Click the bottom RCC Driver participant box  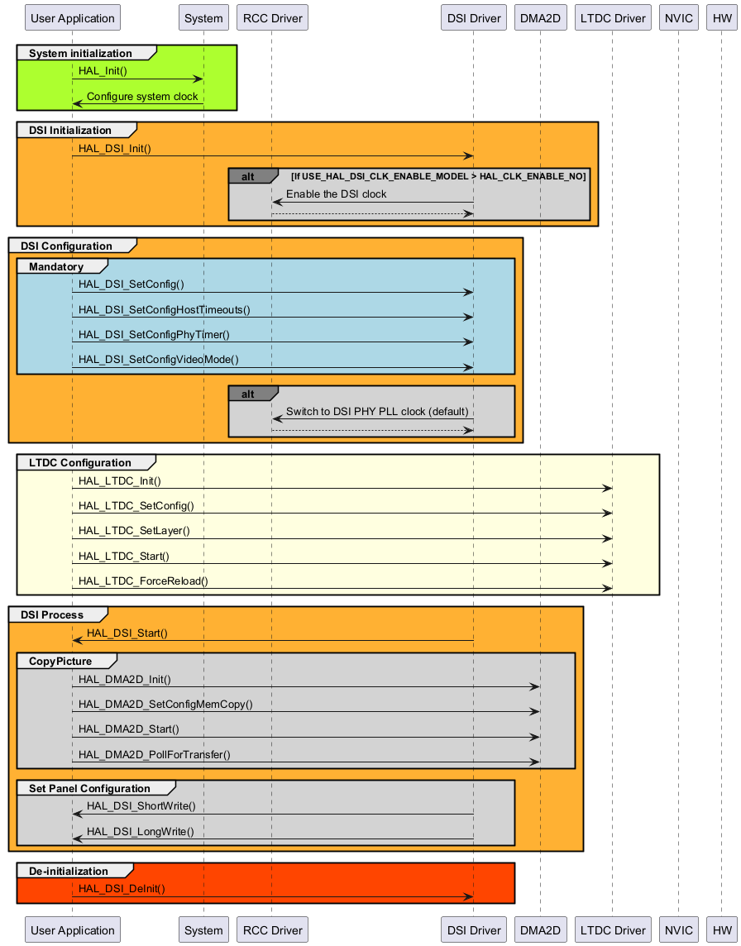click(272, 929)
